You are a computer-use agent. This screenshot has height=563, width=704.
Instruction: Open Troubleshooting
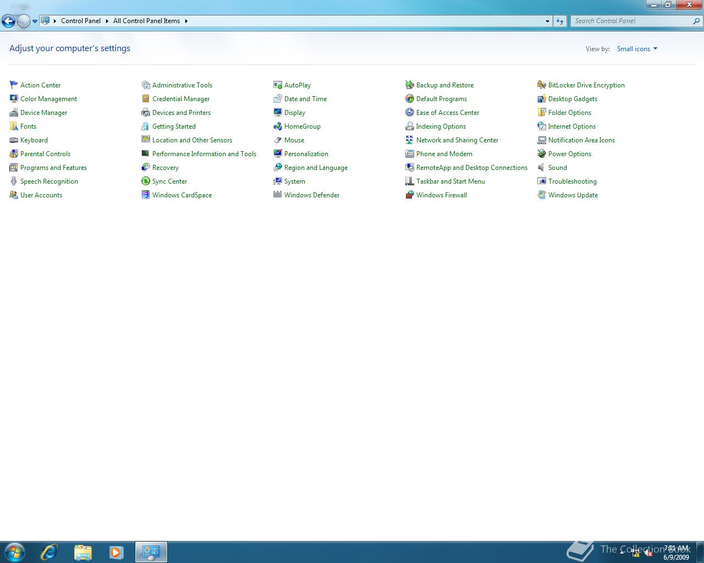(573, 181)
